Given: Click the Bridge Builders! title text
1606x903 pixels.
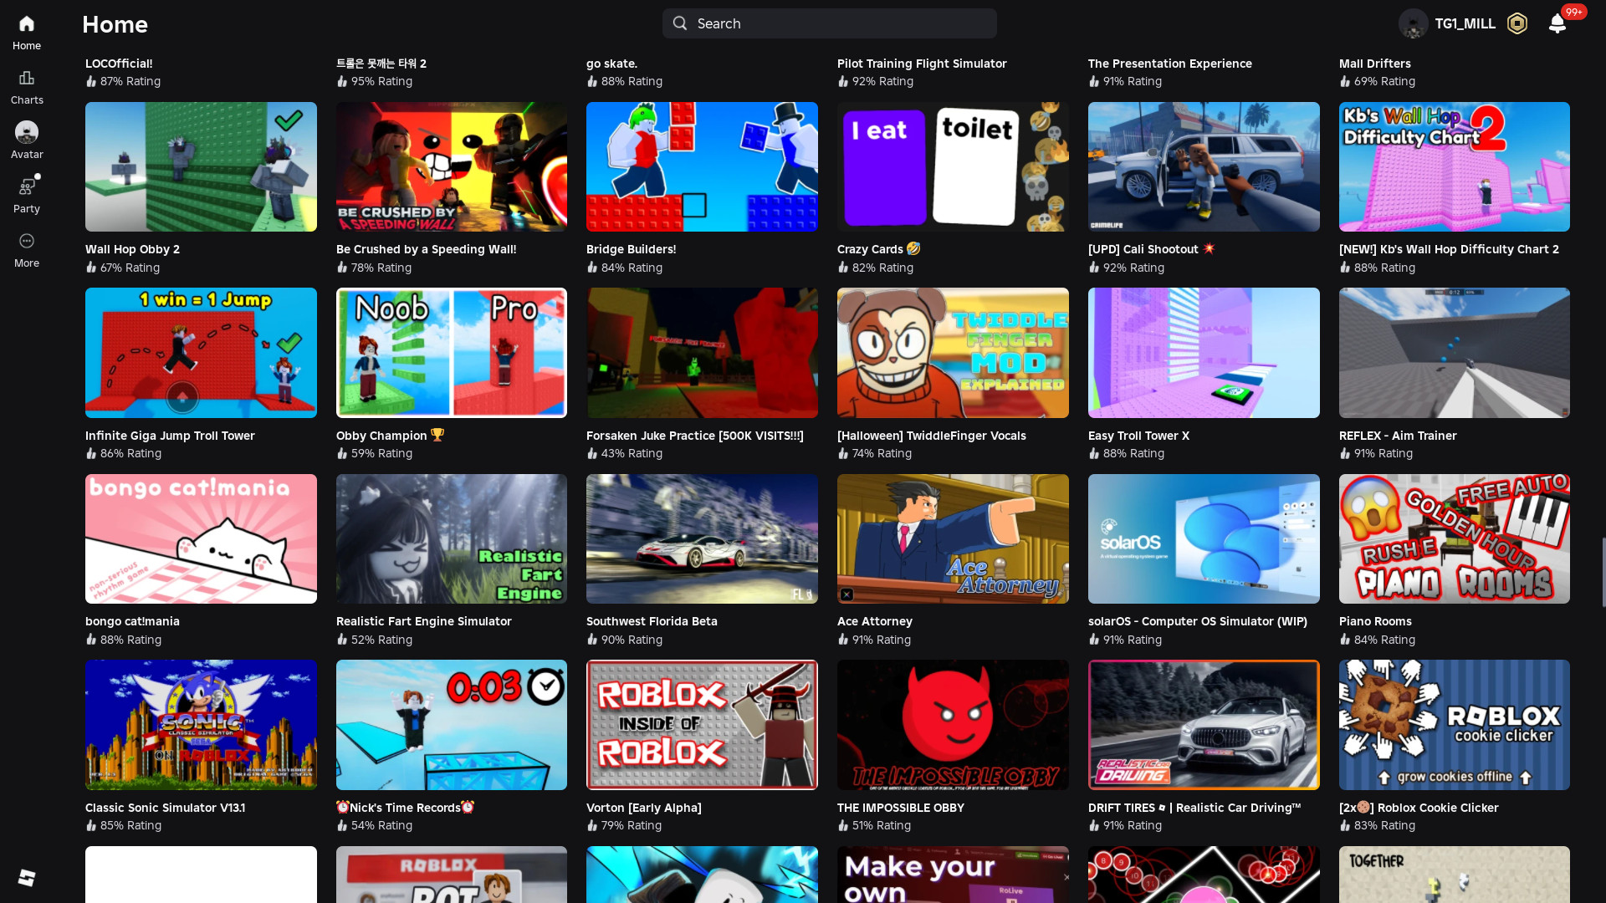Looking at the screenshot, I should coord(632,249).
